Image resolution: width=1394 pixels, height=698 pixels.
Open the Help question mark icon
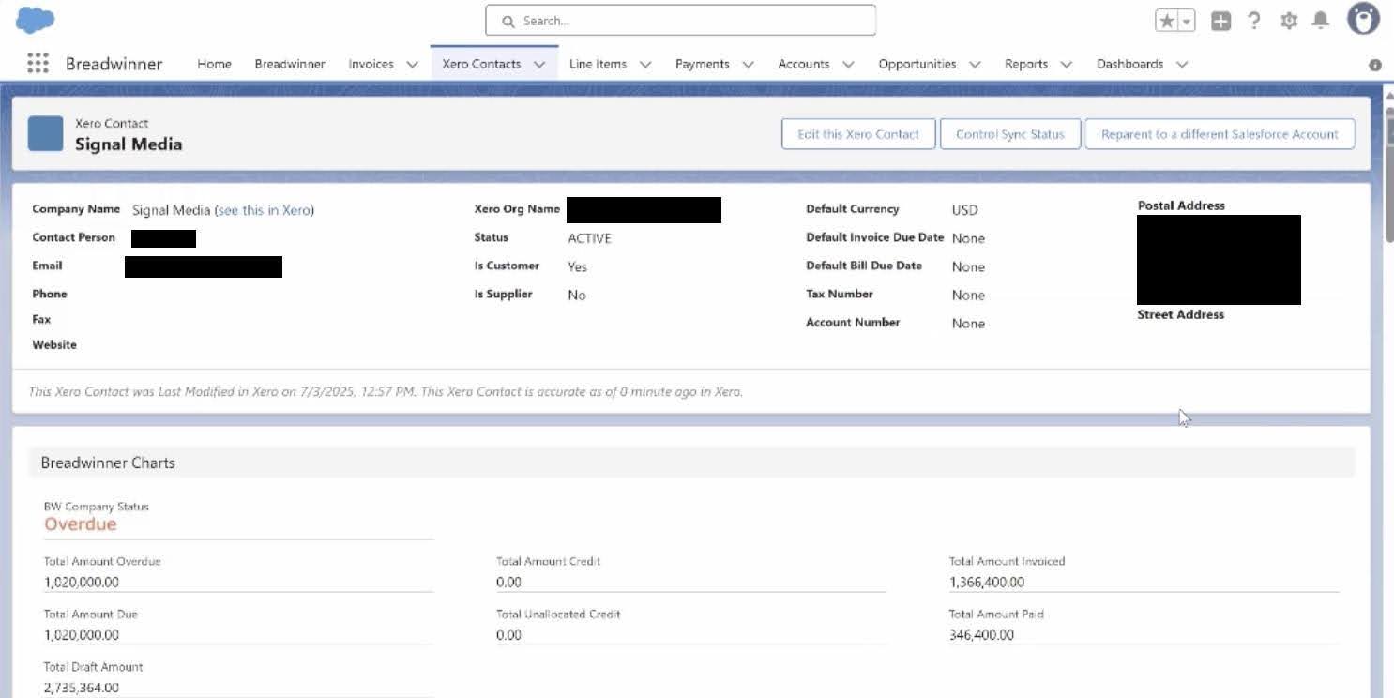[1254, 21]
